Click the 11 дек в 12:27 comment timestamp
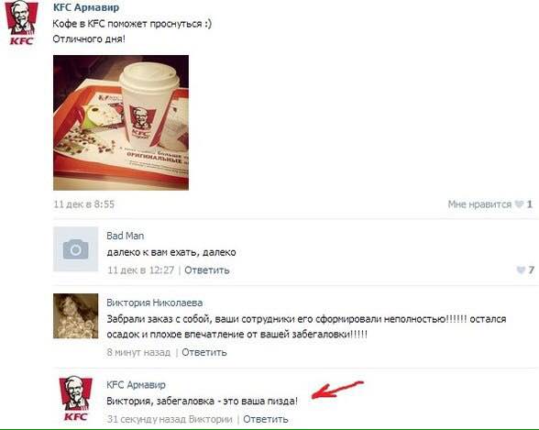The height and width of the screenshot is (430, 539). (x=140, y=270)
